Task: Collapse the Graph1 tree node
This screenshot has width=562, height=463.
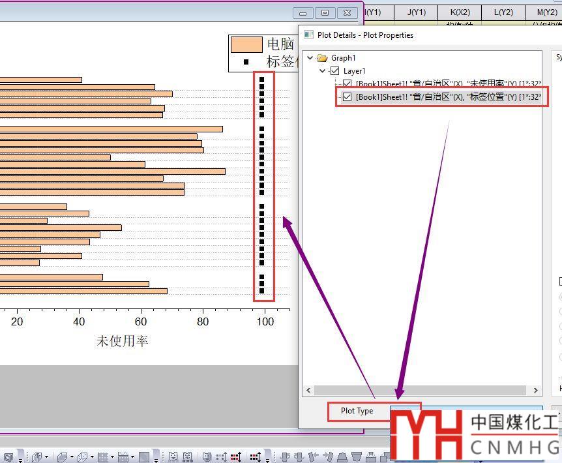Action: (x=310, y=58)
